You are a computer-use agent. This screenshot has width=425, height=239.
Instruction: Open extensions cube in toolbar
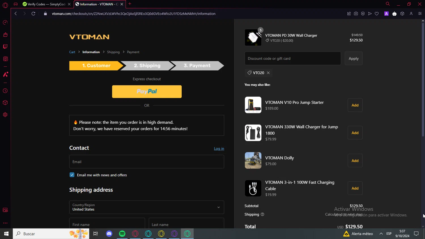click(402, 14)
